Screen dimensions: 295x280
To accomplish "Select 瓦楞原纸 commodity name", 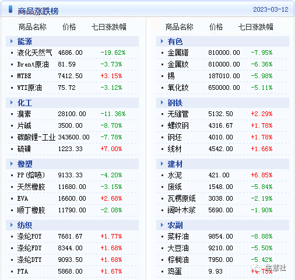I will coord(181,198).
